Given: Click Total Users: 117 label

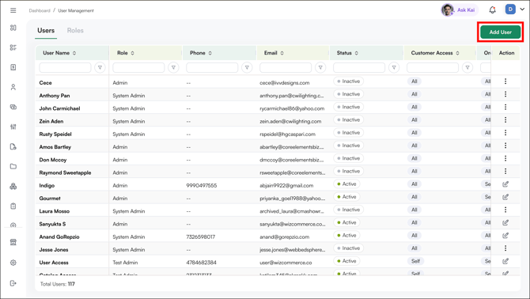Looking at the screenshot, I should (x=58, y=284).
